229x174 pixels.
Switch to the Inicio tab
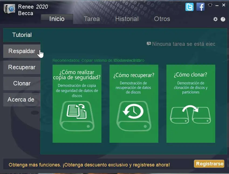pyautogui.click(x=57, y=19)
